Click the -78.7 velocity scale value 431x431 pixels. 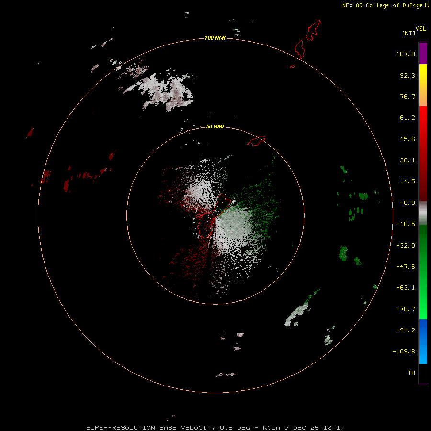coord(406,309)
